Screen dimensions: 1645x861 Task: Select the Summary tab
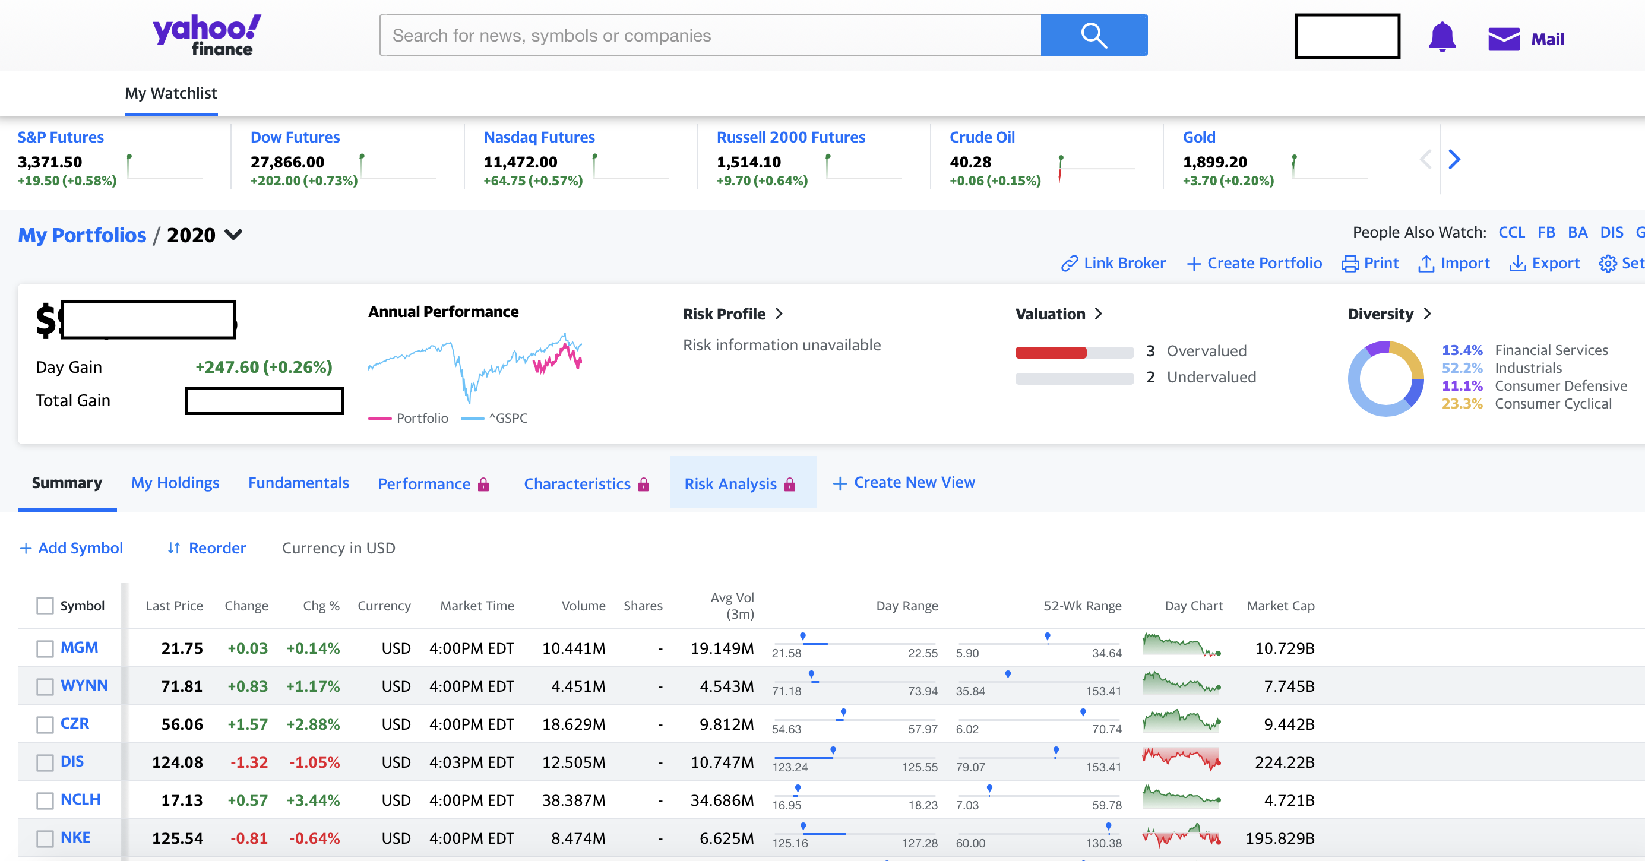[x=67, y=483]
